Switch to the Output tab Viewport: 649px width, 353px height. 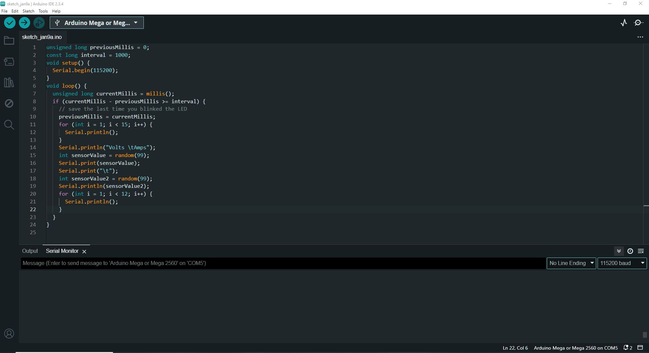tap(29, 251)
